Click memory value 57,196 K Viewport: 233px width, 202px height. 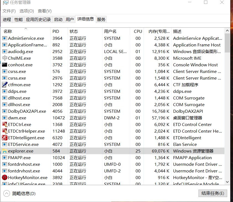click(160, 118)
